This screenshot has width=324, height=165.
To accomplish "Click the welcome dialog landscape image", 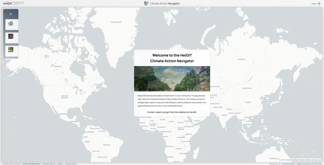I will pos(172,79).
